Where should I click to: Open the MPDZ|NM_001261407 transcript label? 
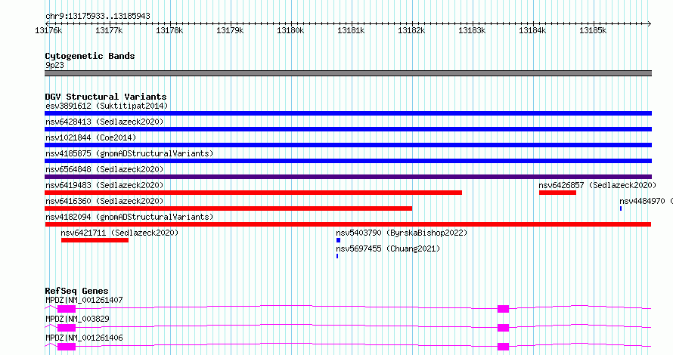click(84, 300)
